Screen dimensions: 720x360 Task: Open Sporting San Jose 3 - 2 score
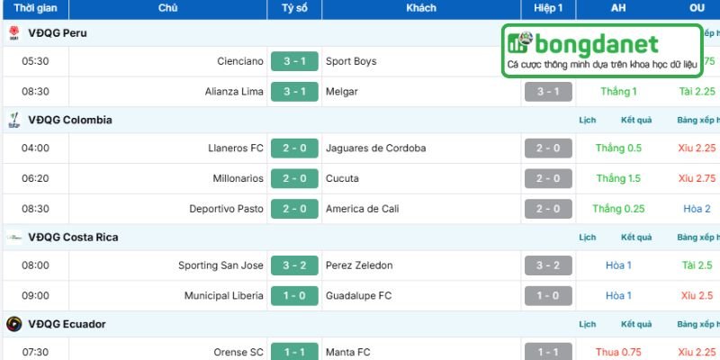[294, 266]
